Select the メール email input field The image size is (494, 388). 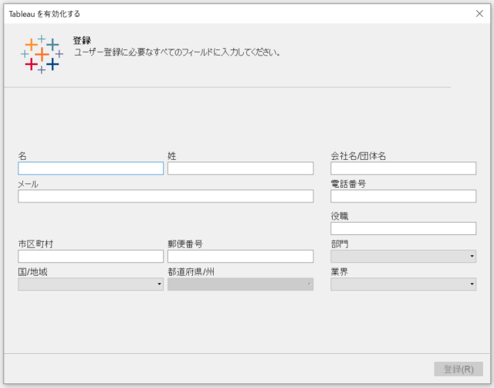(166, 196)
